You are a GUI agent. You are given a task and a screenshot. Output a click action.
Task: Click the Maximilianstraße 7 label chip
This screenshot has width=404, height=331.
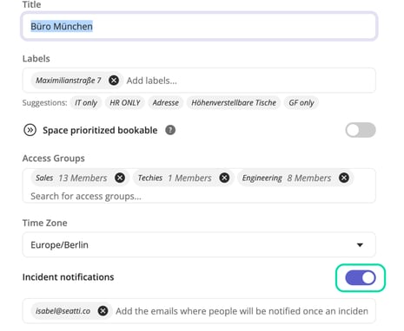coord(76,80)
